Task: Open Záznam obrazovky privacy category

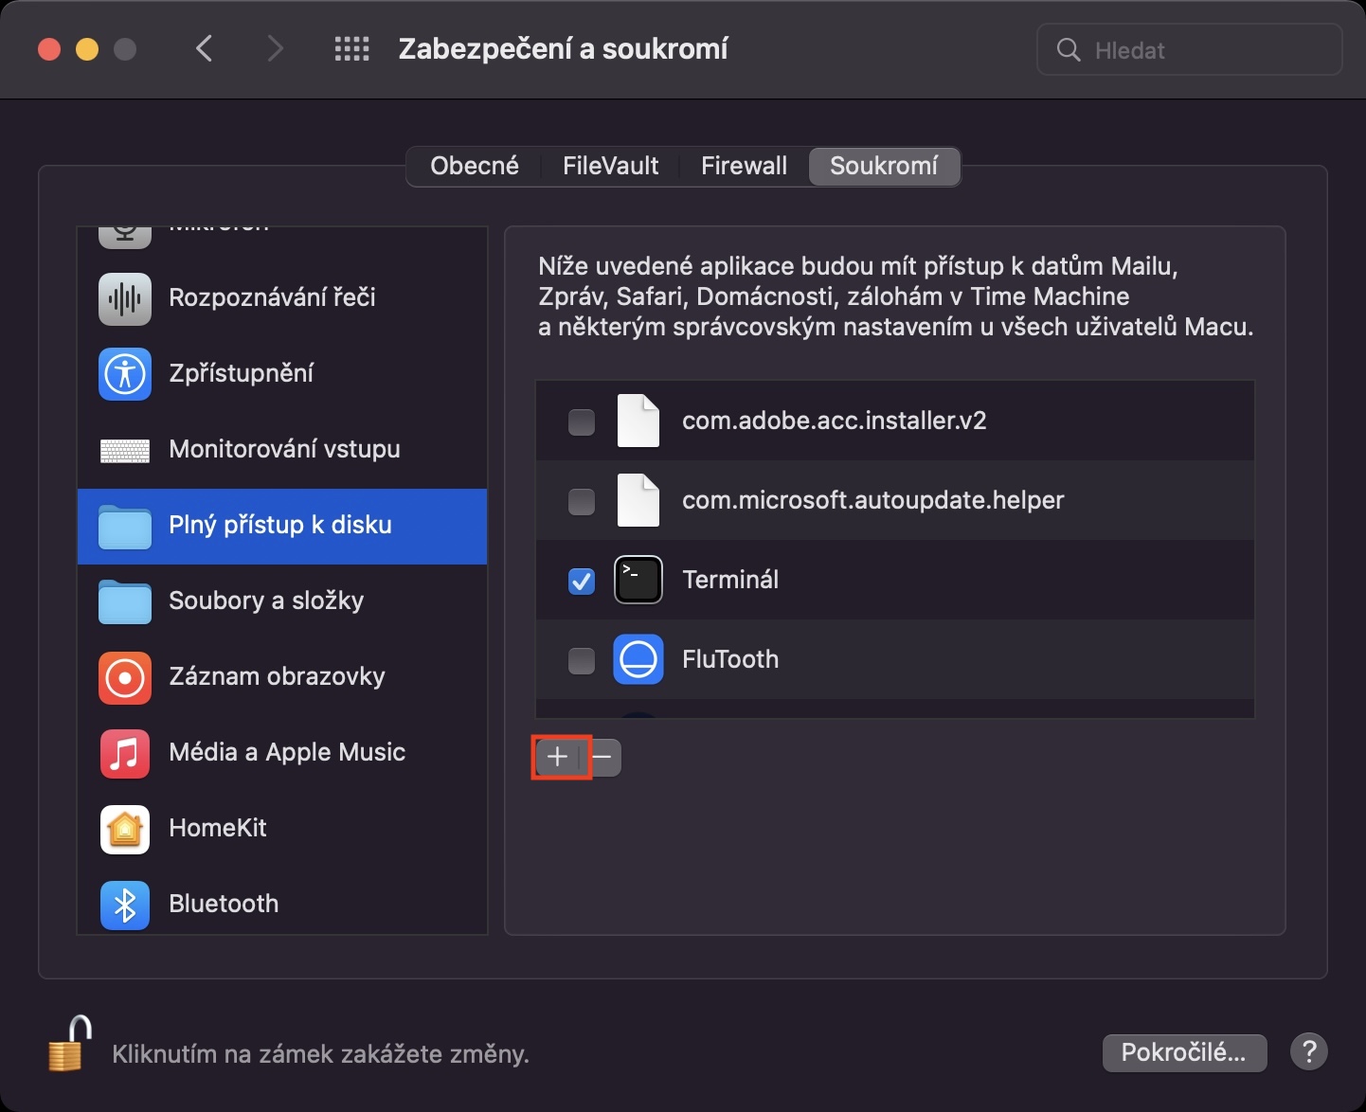Action: pos(277,676)
